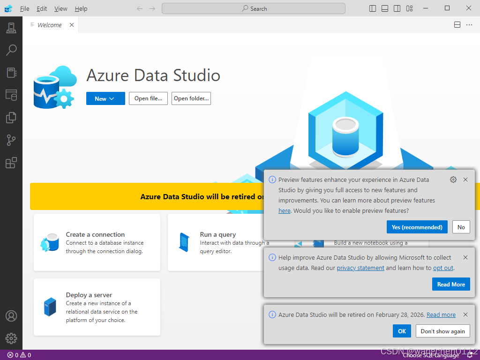Open the Accounts icon at the sidebar bottom

tap(11, 316)
